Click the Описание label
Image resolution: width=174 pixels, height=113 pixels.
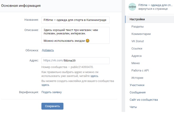coord(31,30)
